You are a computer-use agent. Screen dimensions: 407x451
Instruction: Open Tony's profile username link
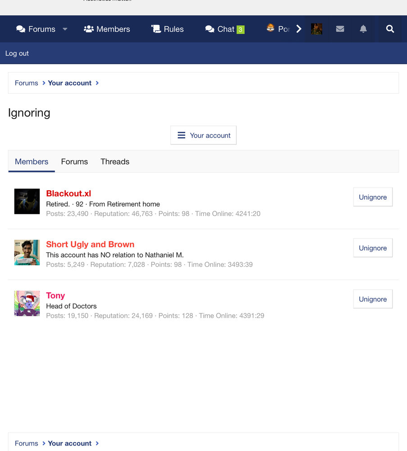click(x=55, y=295)
